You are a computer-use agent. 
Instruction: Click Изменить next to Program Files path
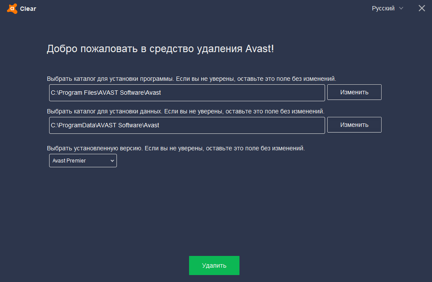point(354,92)
